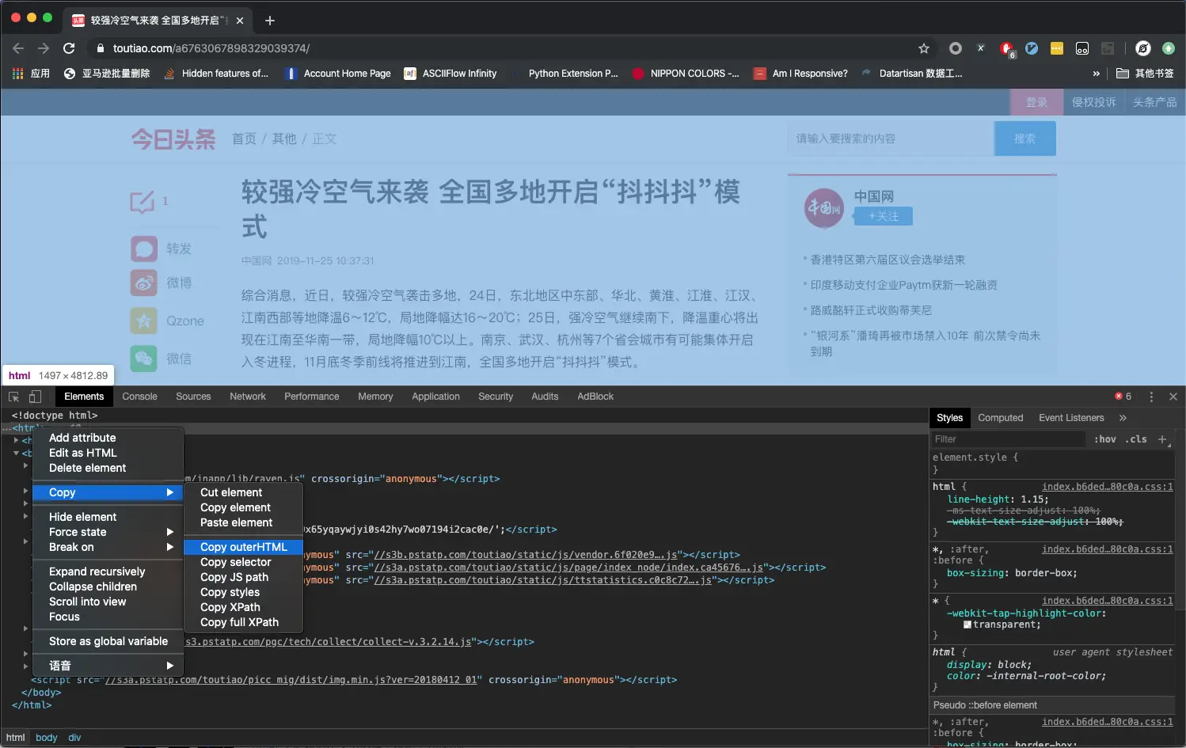Open the Network tab
The image size is (1186, 748).
pyautogui.click(x=248, y=397)
